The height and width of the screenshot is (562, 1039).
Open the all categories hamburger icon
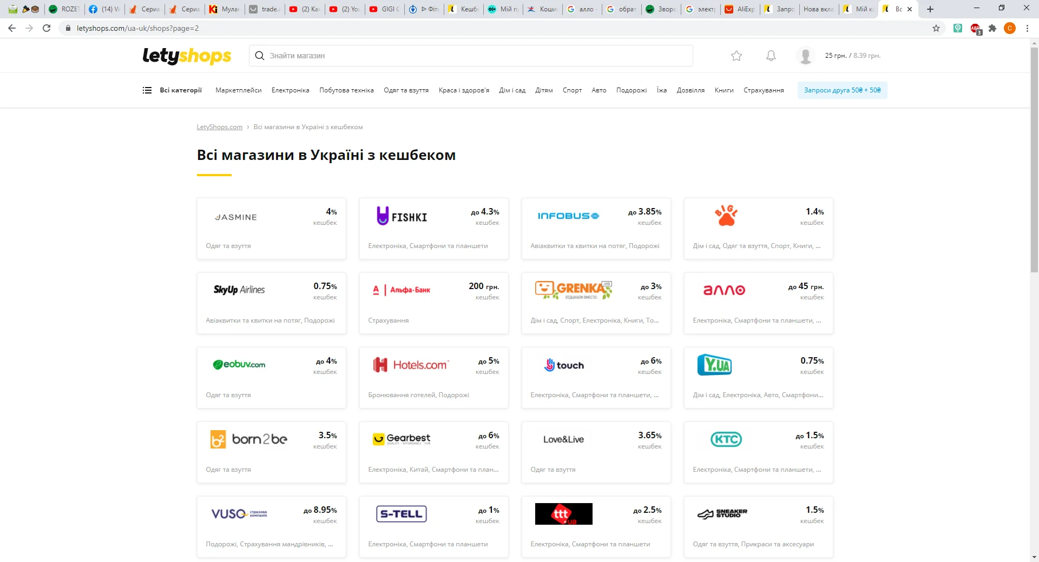[147, 90]
